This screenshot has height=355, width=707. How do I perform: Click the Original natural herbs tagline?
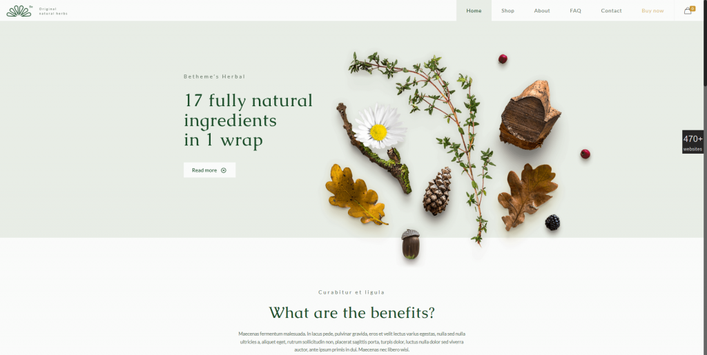[53, 11]
